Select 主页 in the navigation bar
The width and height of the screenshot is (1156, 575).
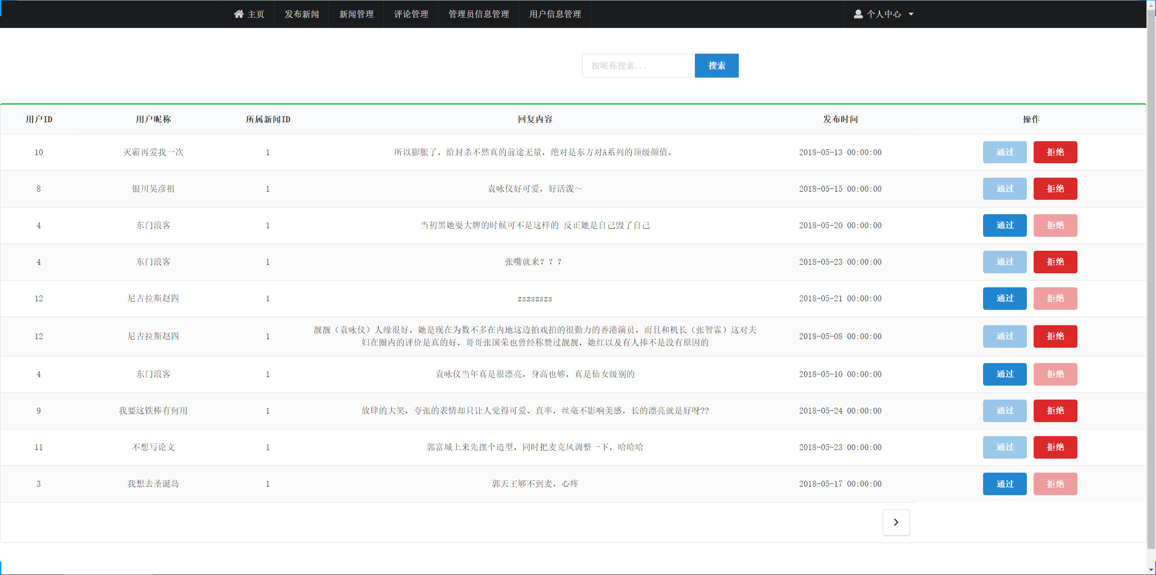click(250, 14)
